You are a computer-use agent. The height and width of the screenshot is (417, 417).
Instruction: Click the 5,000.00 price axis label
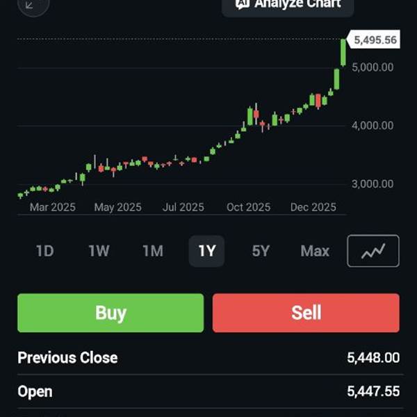tap(373, 67)
